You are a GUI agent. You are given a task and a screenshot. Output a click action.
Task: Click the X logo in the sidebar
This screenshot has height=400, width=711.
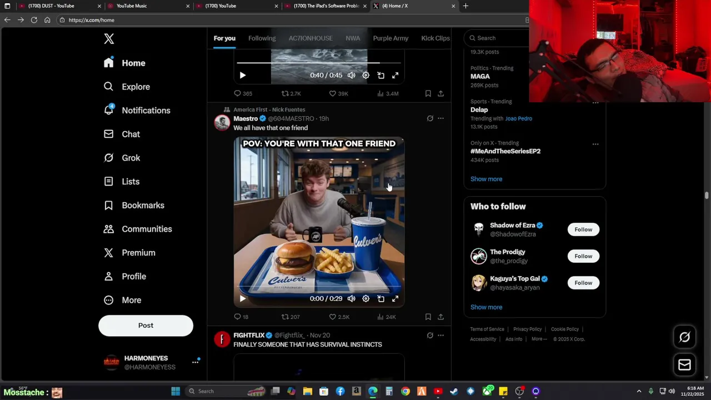click(x=109, y=38)
